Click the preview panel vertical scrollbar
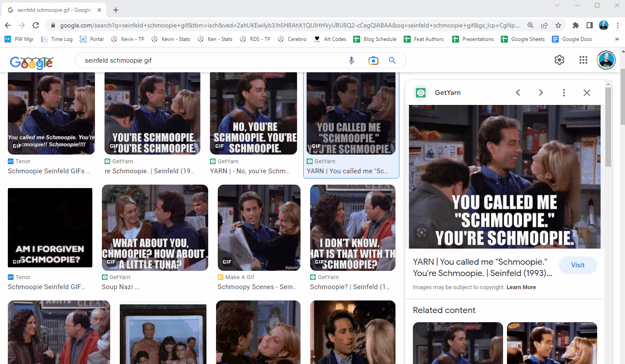The width and height of the screenshot is (625, 364). [608, 126]
